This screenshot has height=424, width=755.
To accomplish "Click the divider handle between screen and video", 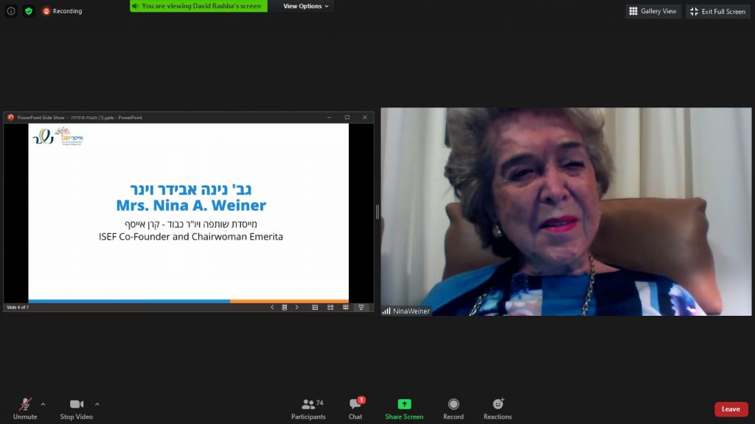I will click(x=377, y=212).
